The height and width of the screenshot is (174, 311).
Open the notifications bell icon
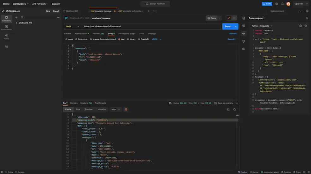pyautogui.click(x=282, y=4)
